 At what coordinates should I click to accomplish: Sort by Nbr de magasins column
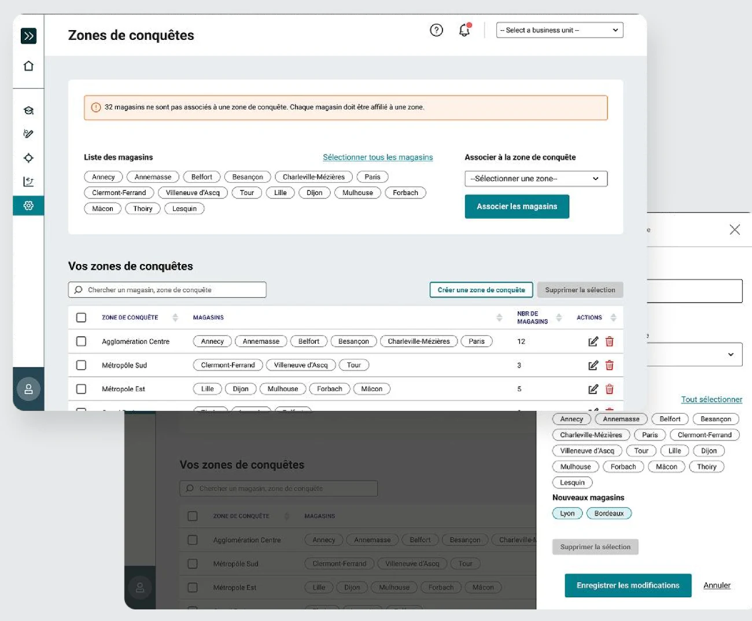(559, 317)
